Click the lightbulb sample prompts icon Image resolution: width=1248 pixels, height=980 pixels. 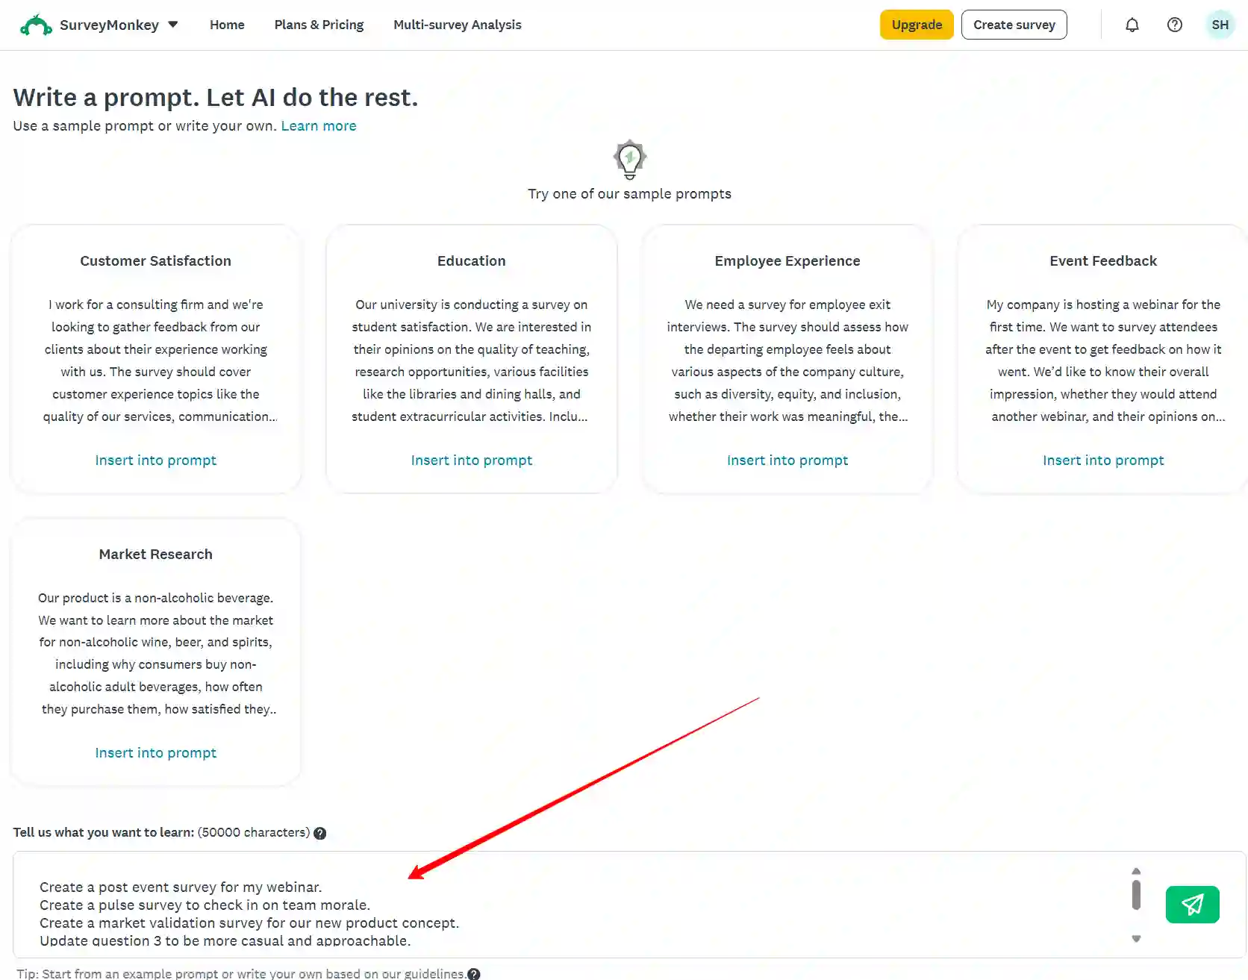coord(630,159)
